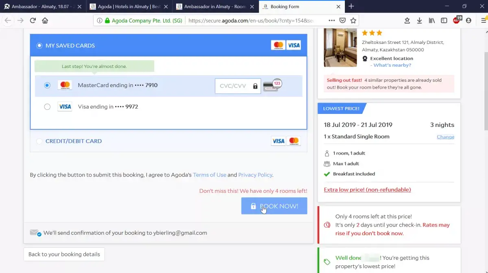Click the 'BOOK NOW!' button

coord(274,206)
